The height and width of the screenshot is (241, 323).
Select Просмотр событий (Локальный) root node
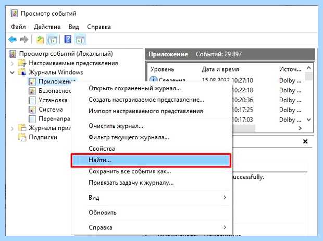click(66, 54)
